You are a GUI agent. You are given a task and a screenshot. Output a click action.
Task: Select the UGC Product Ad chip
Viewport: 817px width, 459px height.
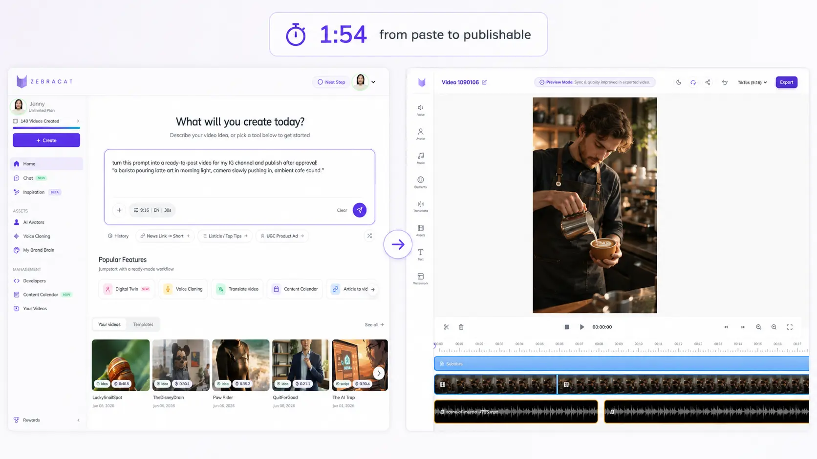(282, 236)
